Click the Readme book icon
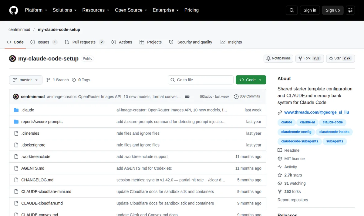Image resolution: width=364 pixels, height=216 pixels. coord(280,150)
